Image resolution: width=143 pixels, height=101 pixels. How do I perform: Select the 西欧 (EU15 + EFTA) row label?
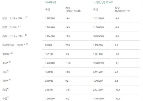(x=13, y=36)
